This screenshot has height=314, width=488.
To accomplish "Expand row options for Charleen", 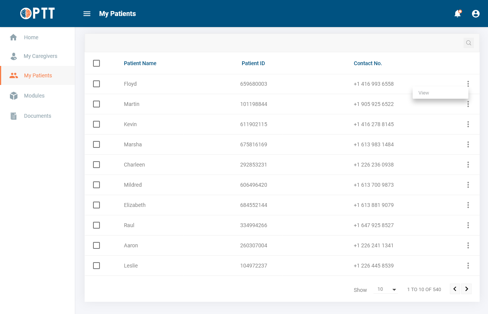I will point(468,165).
